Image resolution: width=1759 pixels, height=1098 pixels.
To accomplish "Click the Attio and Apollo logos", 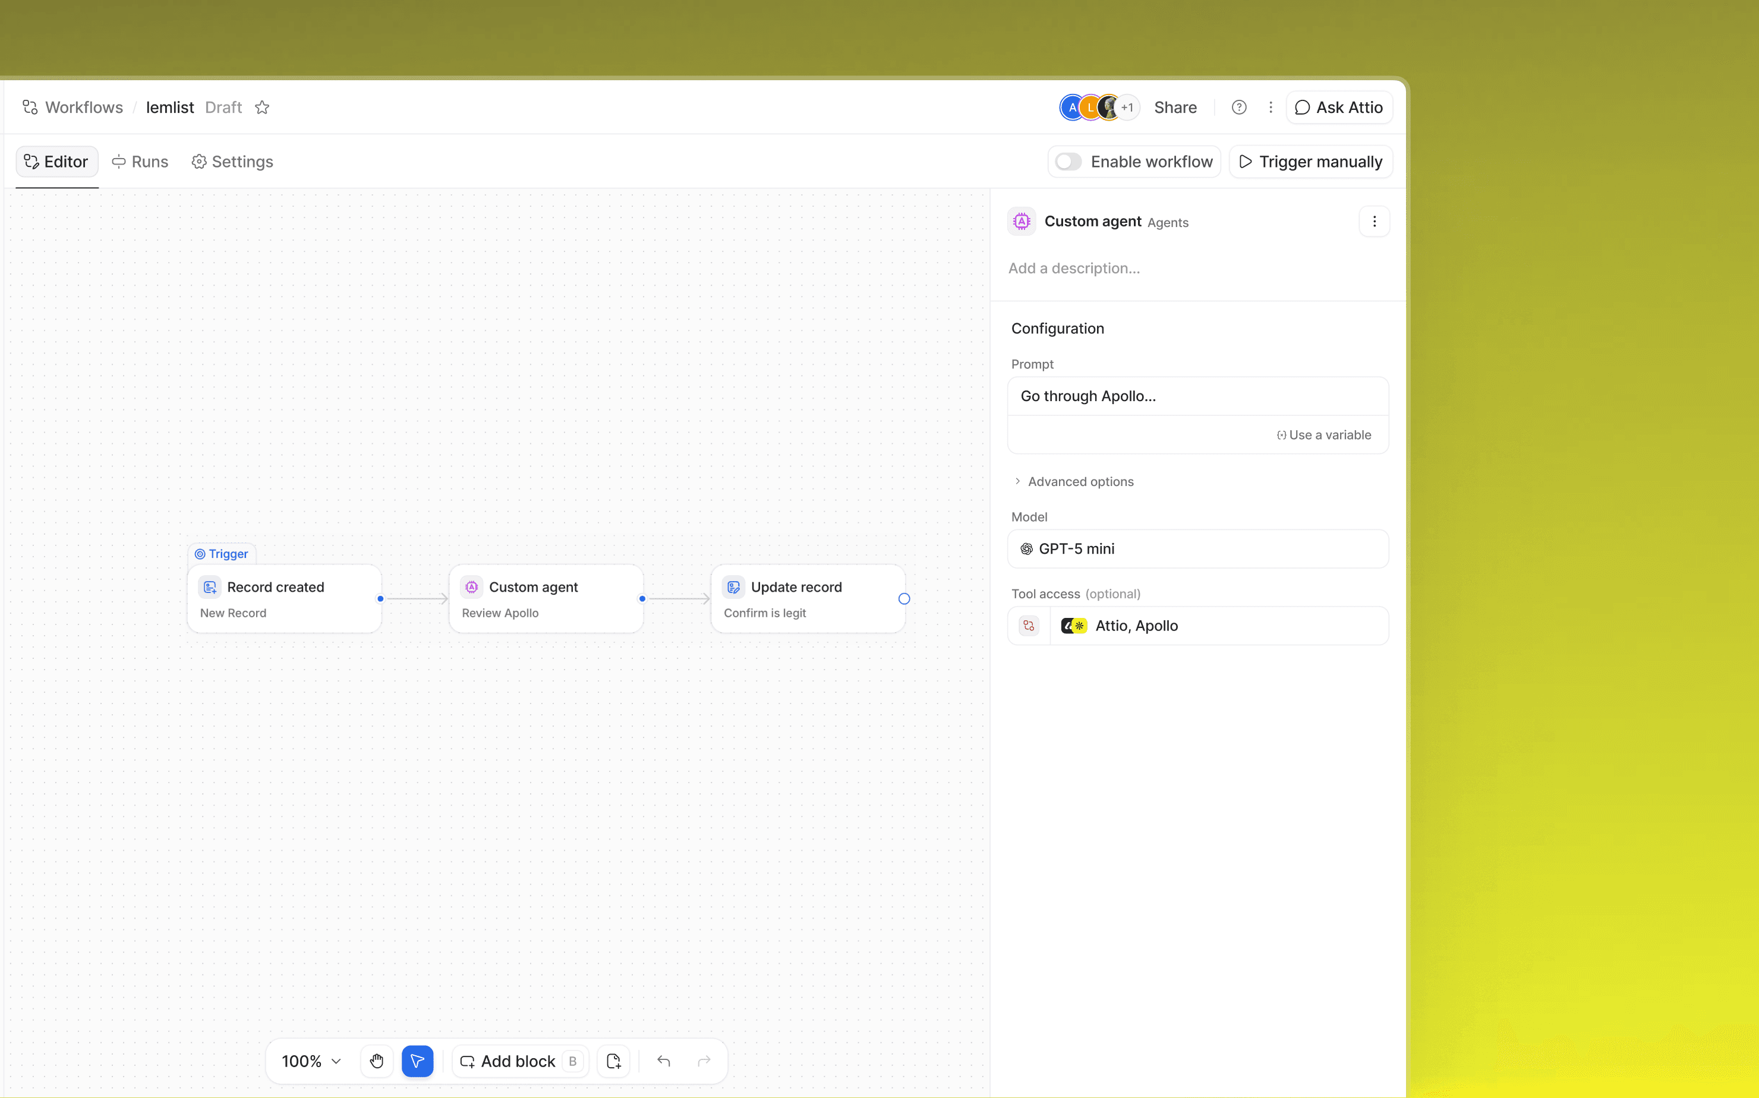I will tap(1073, 625).
